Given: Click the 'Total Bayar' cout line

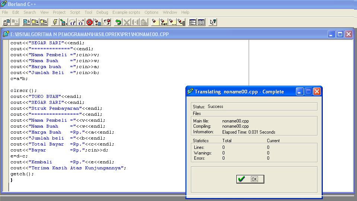Looking at the screenshot, I should pos(63,144).
